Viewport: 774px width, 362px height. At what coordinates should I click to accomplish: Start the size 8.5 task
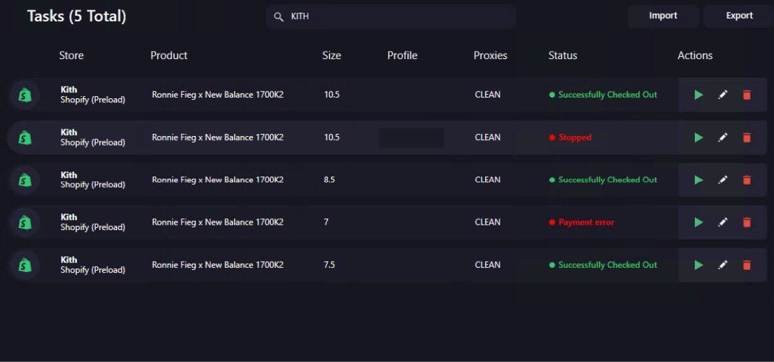point(698,180)
